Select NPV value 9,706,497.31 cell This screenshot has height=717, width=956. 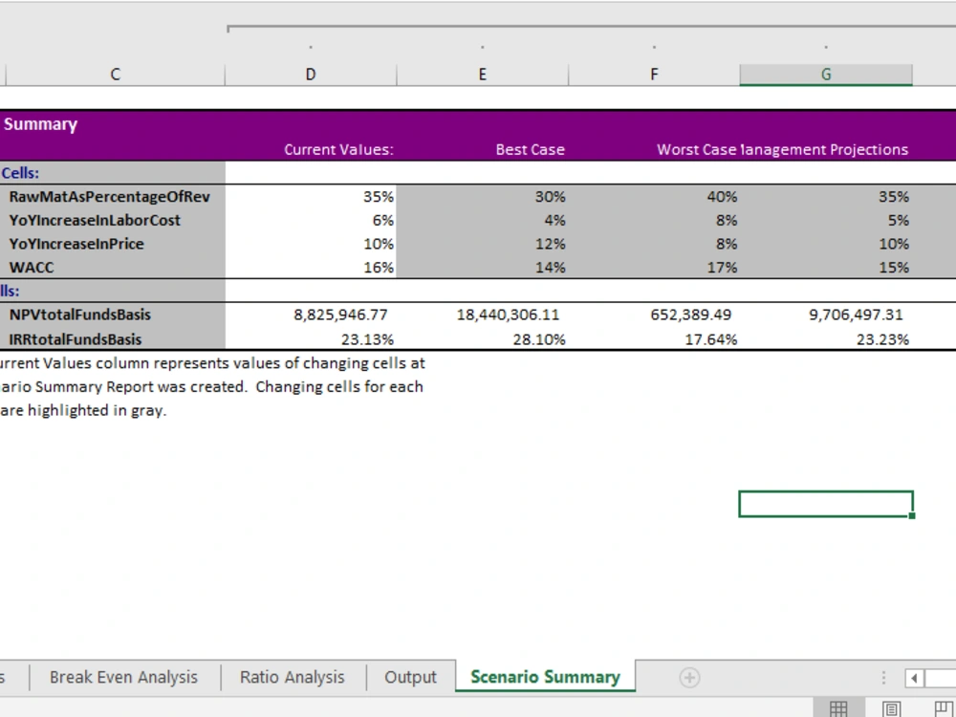click(x=826, y=315)
